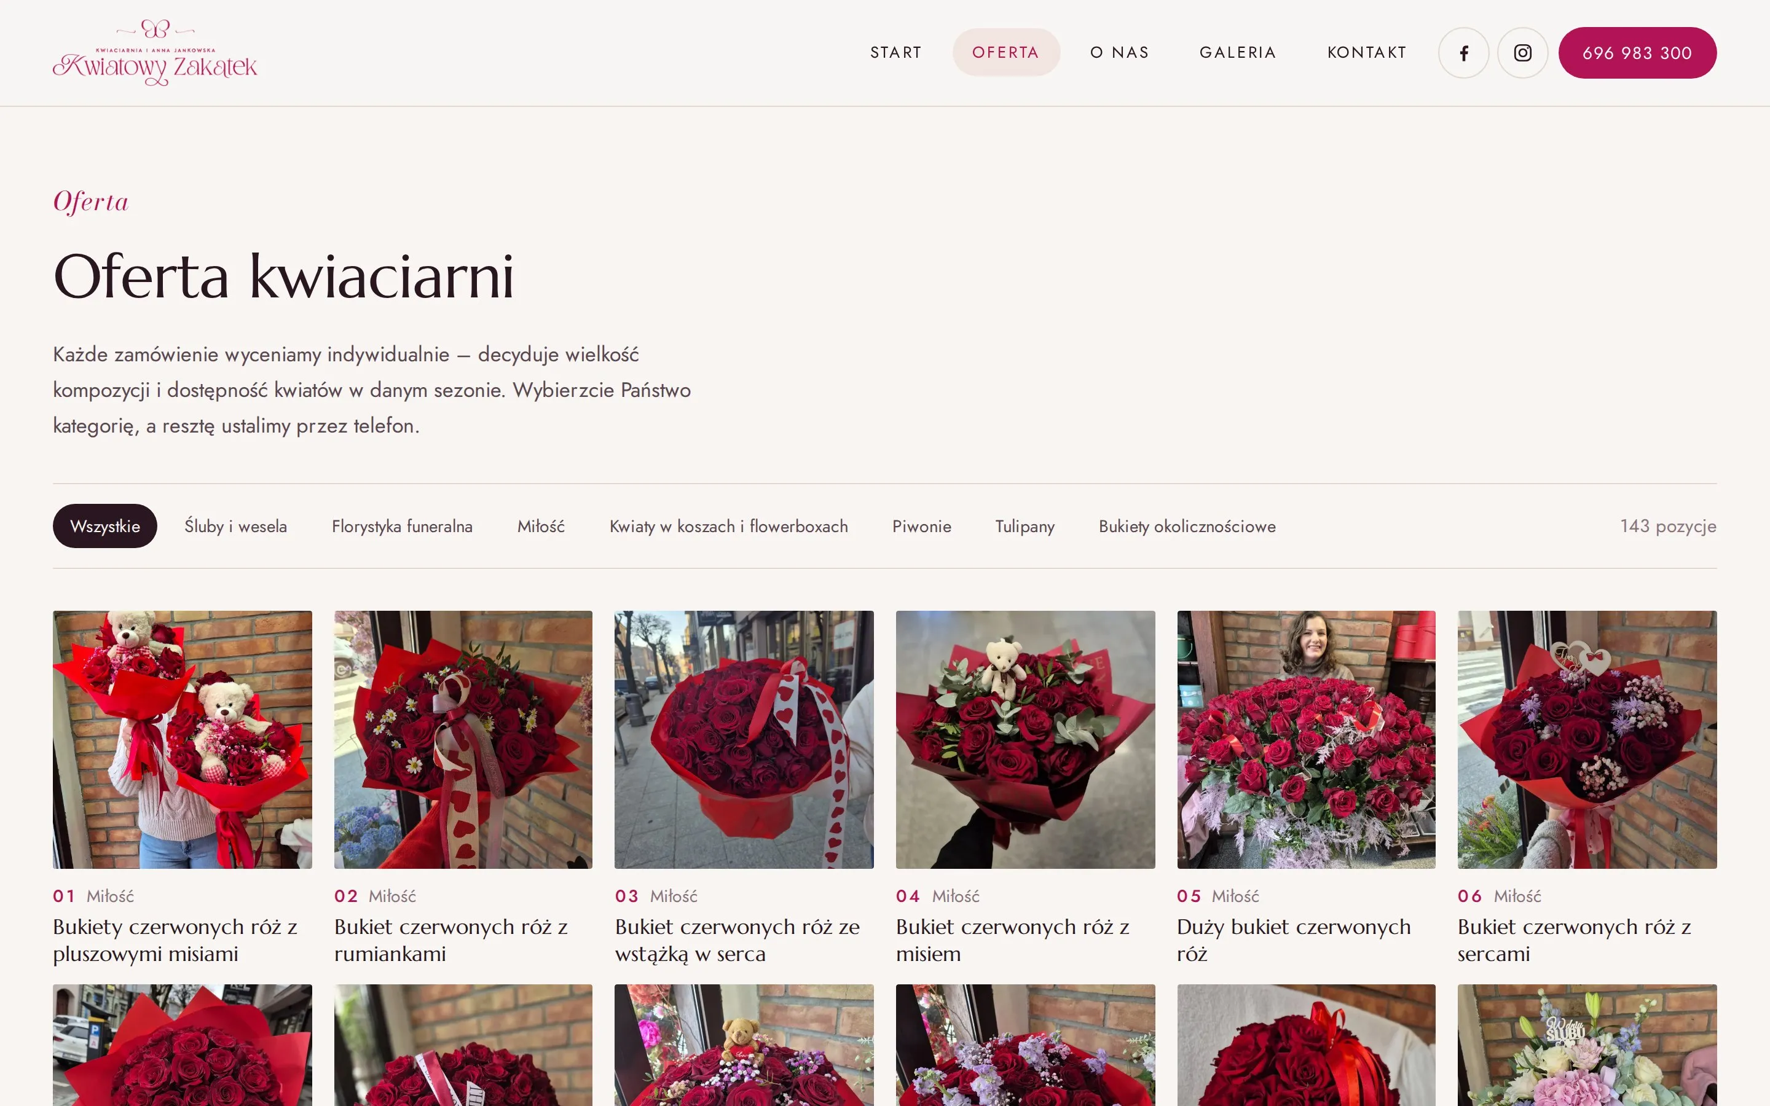Choose the Piwonie filter
The image size is (1770, 1106).
pos(922,526)
